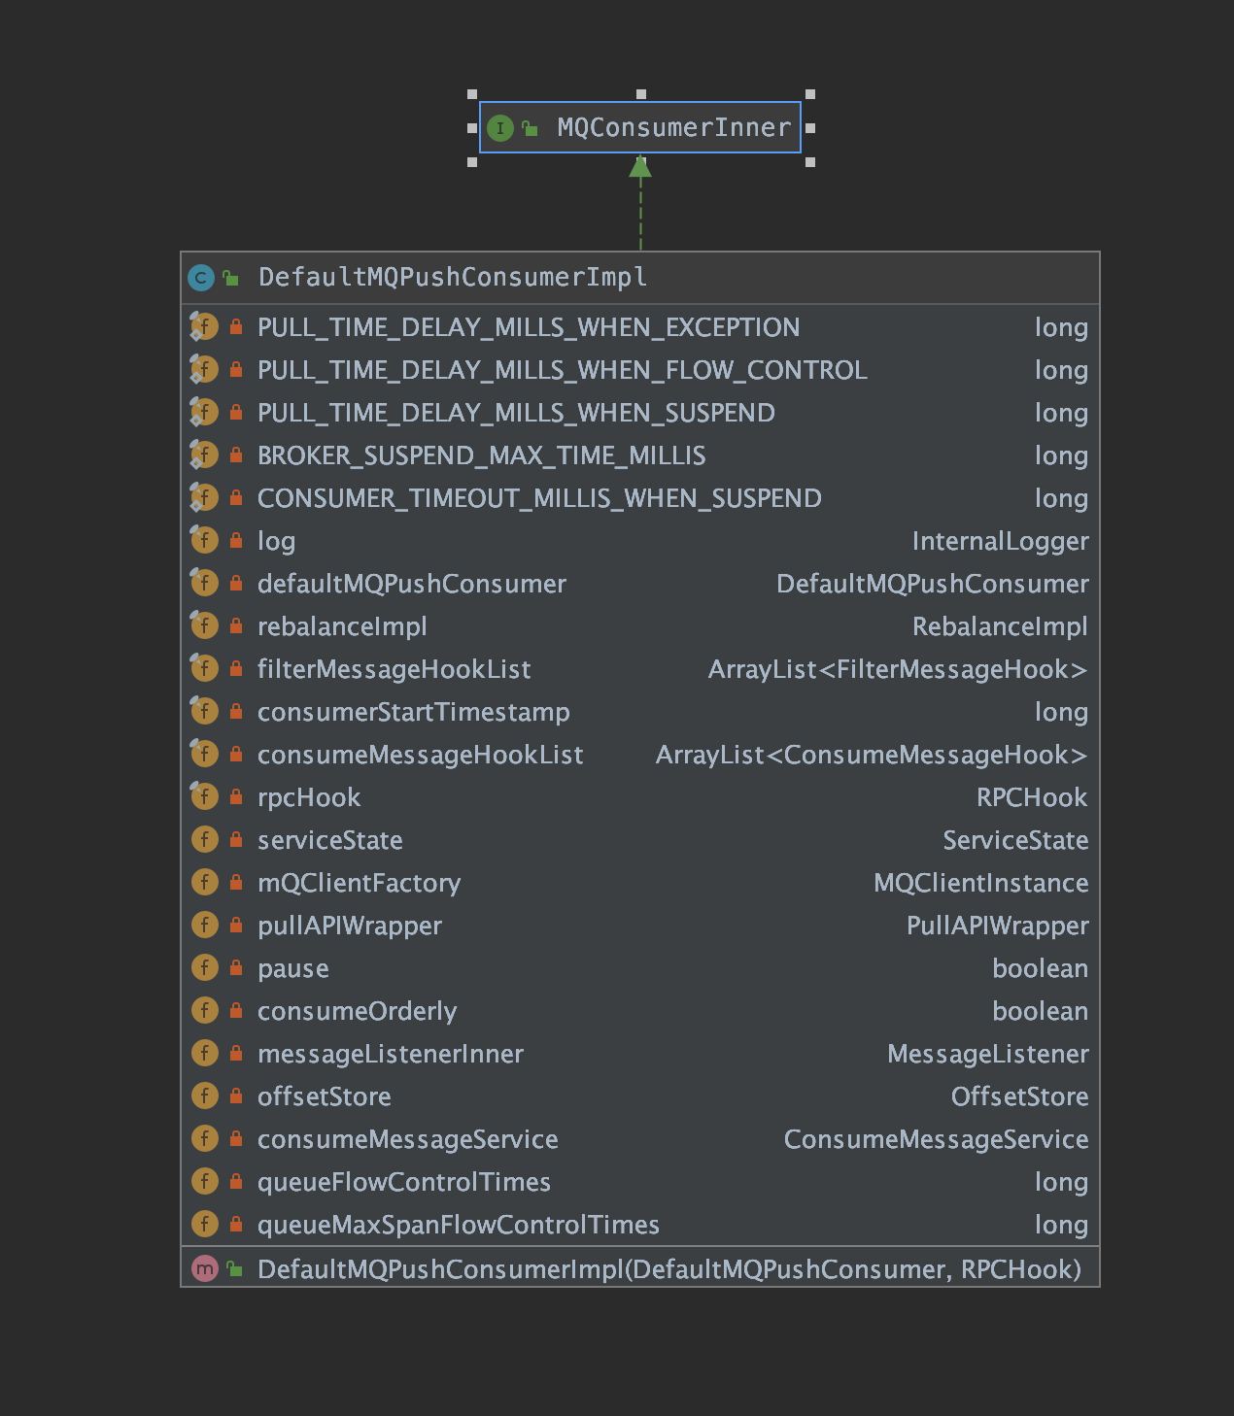The height and width of the screenshot is (1416, 1234).
Task: Click the field icon next to queueFlowControlTimes
Action: tap(204, 1181)
